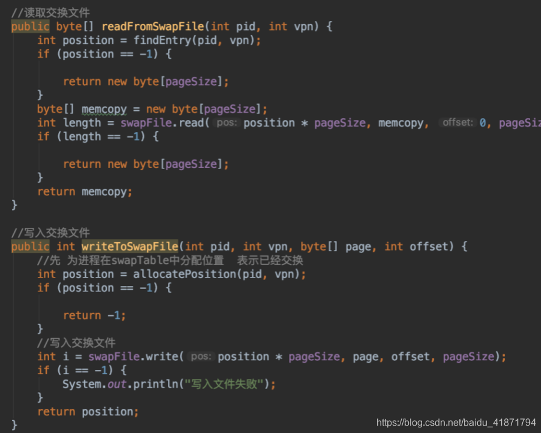Viewport: 542px width, 434px height.
Task: Click the pos: hint in swapFile.write
Action: point(201,356)
